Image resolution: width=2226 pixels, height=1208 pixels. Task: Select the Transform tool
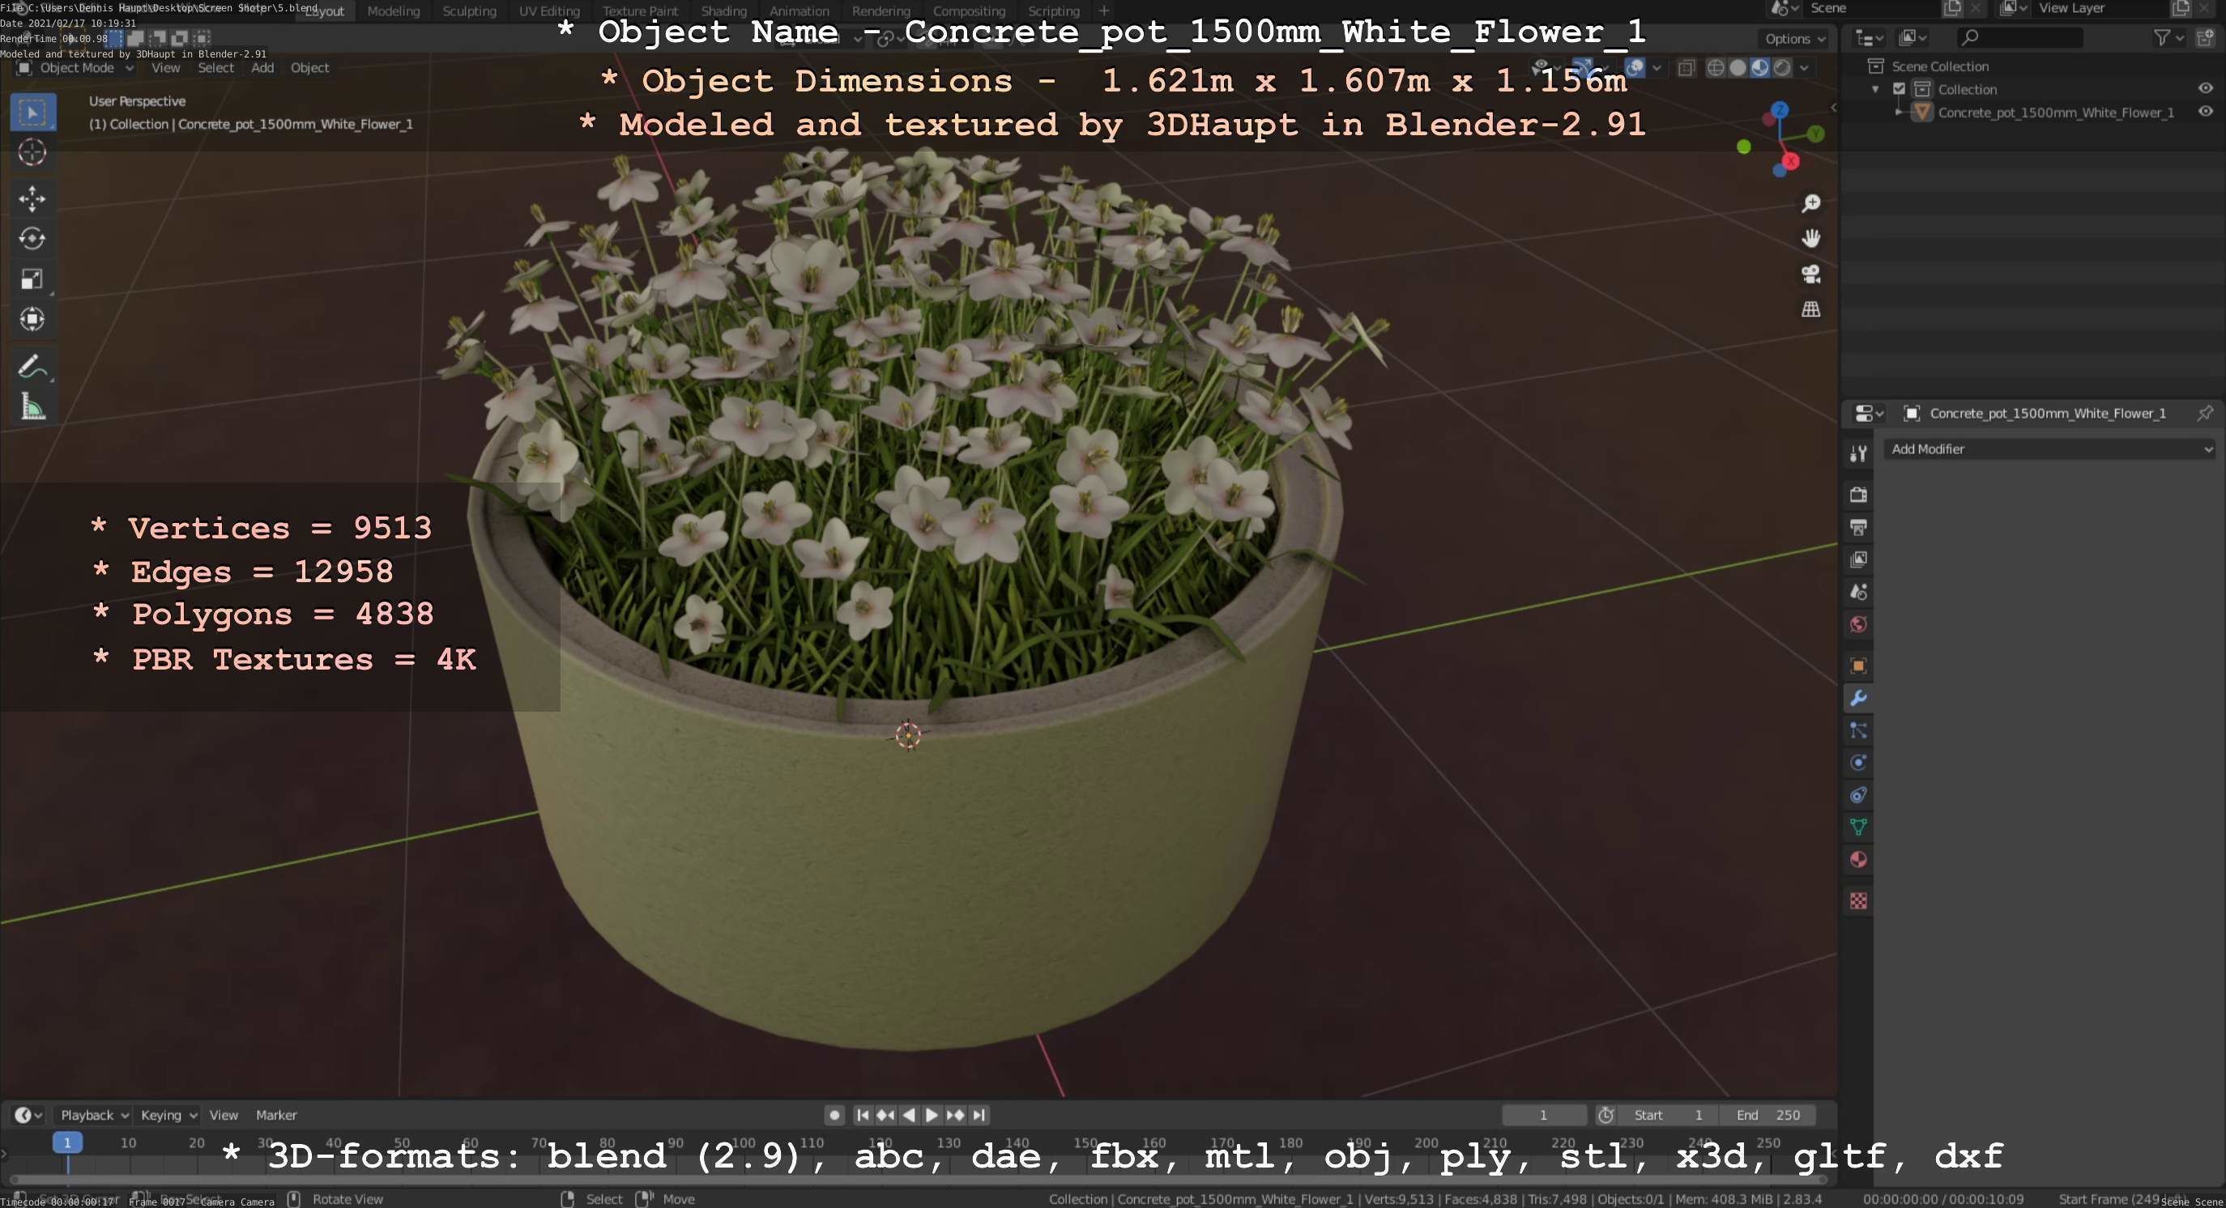tap(33, 320)
